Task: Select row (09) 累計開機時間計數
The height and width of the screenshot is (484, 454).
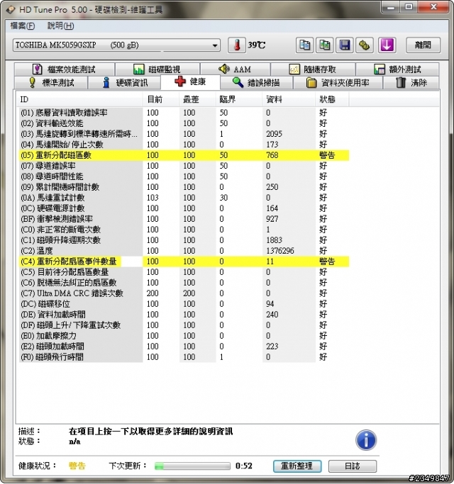Action: [184, 187]
